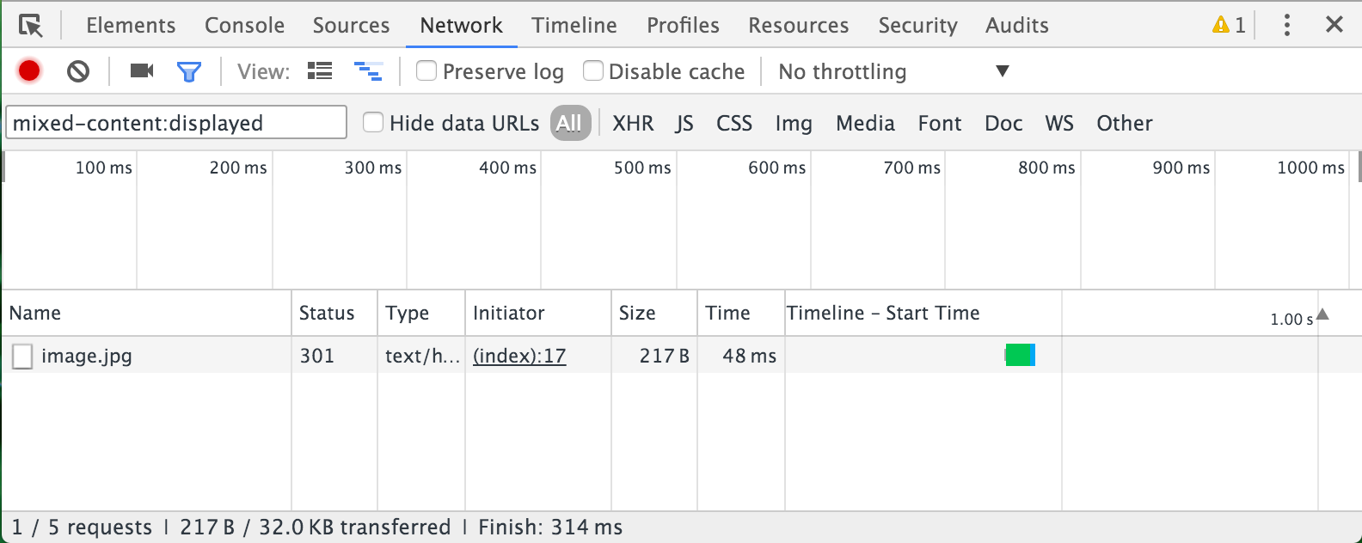1362x543 pixels.
Task: Open the Resources tab
Action: [x=798, y=26]
